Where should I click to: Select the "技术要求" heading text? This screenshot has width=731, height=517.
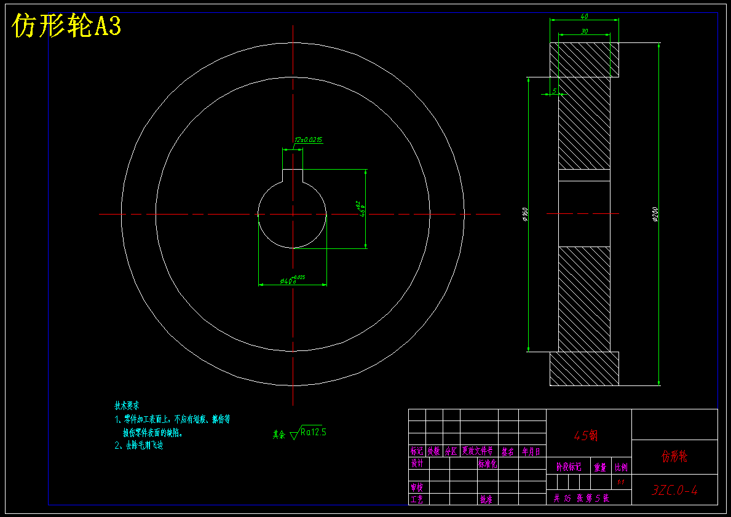(127, 406)
